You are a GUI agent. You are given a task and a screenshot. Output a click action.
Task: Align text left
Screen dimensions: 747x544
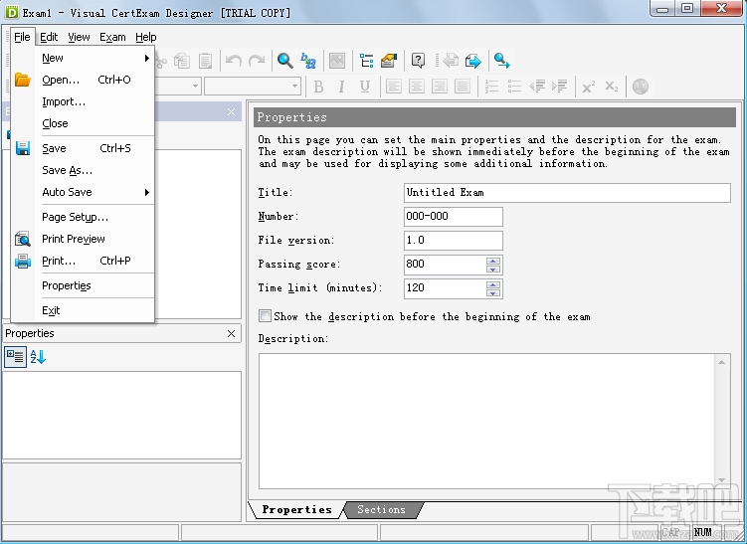[x=394, y=87]
